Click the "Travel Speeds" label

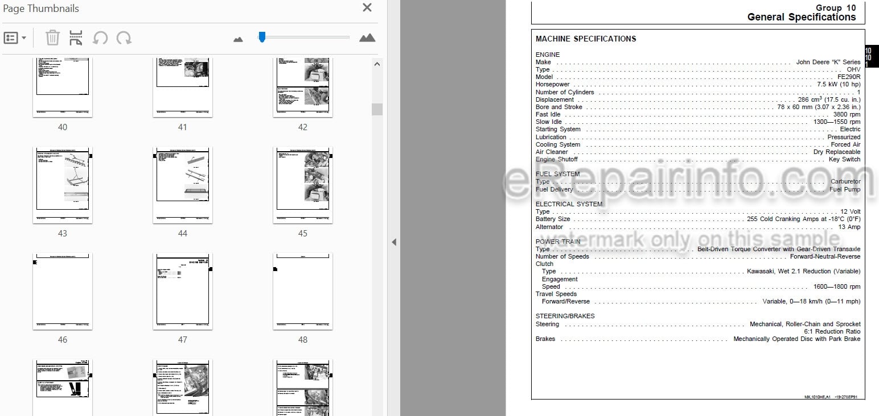556,294
